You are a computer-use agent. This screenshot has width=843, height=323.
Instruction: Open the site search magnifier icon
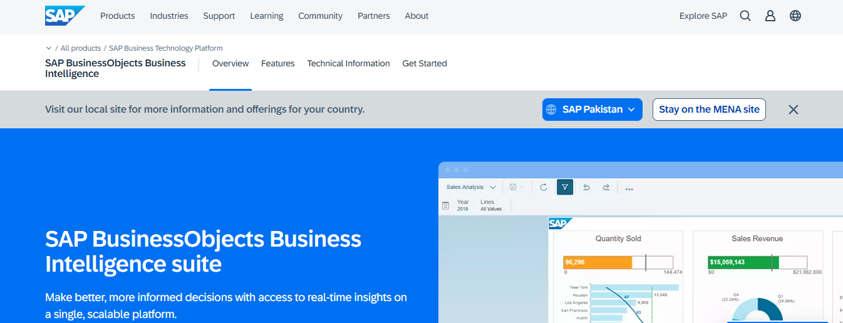coord(745,16)
